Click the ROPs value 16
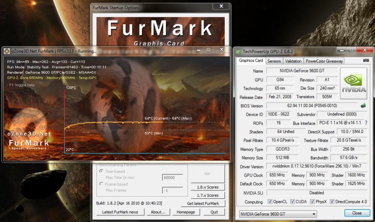 [278, 123]
